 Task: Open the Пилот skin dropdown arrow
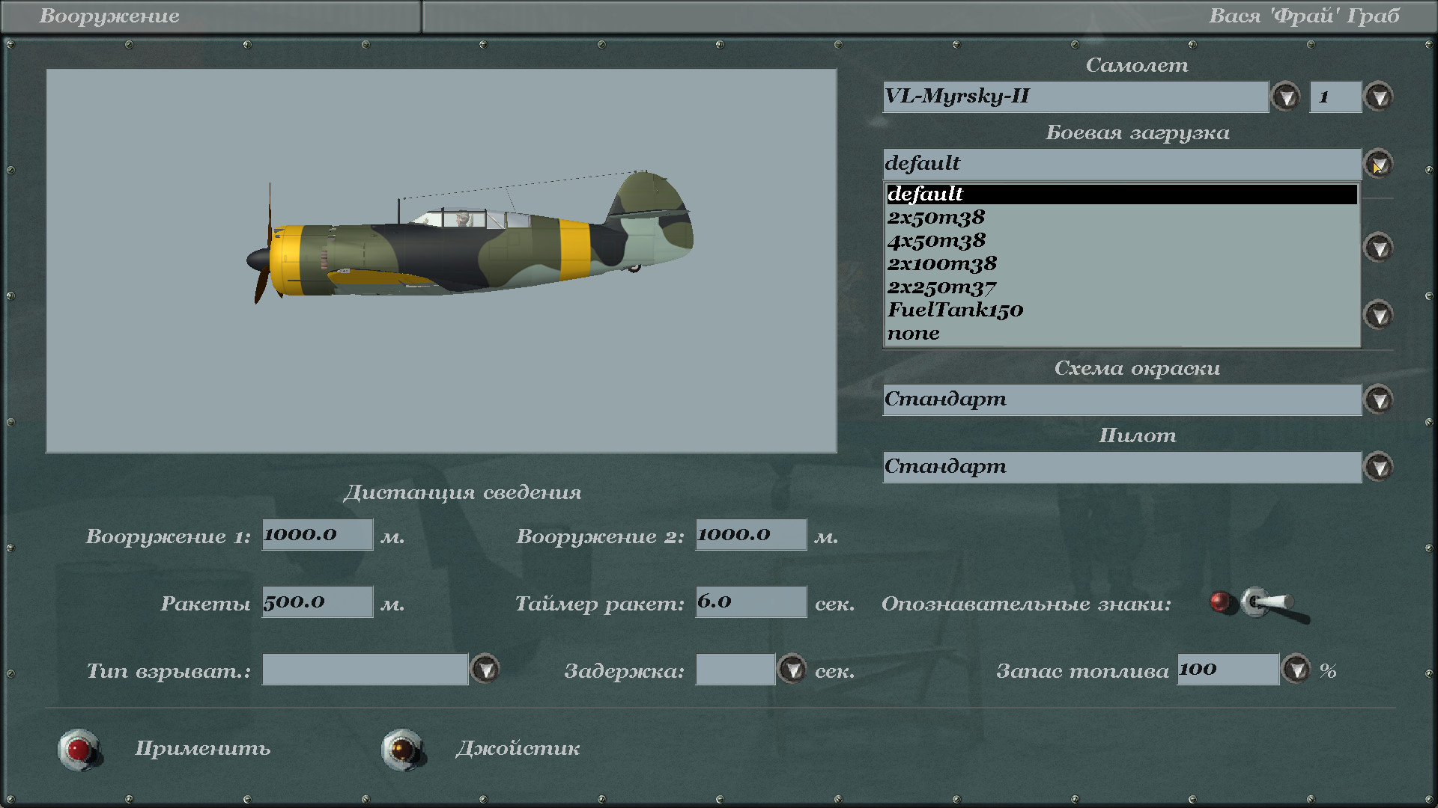coord(1378,467)
